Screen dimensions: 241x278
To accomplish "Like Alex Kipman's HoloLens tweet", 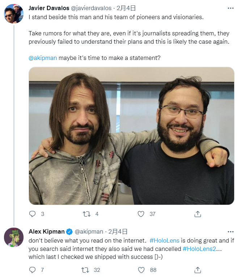I will point(141,270).
